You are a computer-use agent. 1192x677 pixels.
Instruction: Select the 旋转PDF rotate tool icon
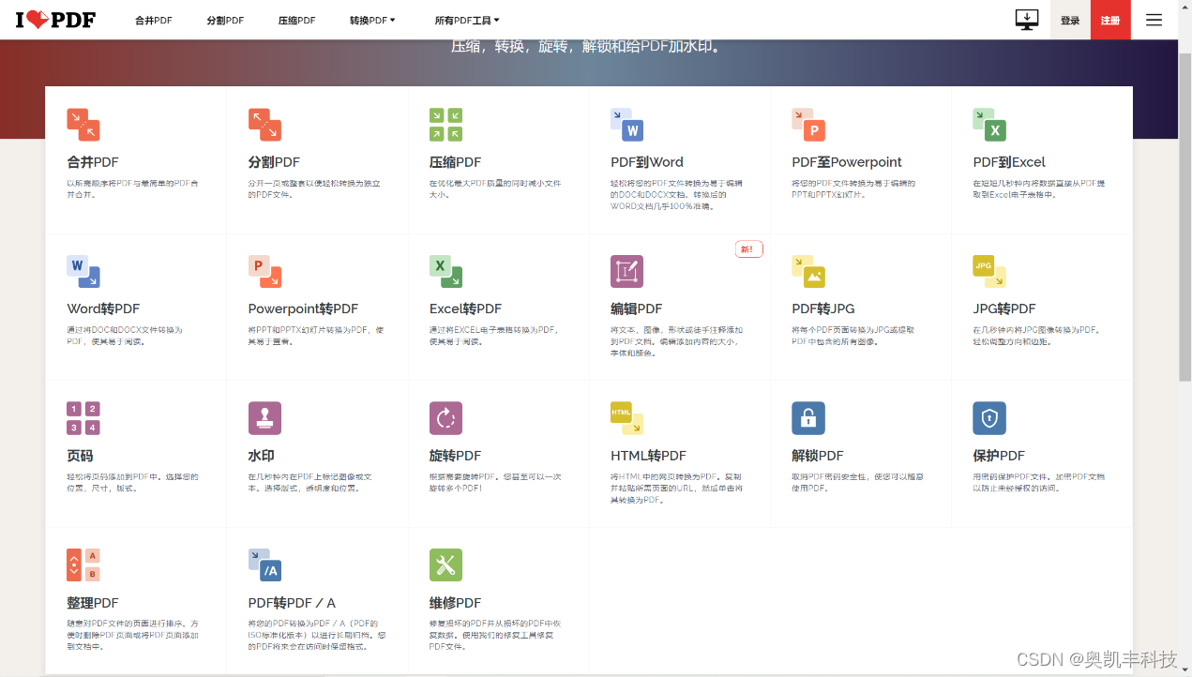pos(445,418)
